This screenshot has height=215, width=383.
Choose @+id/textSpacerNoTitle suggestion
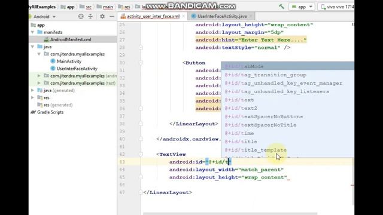tap(287, 125)
